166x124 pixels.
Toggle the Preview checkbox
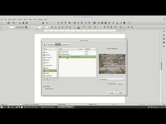click(44, 87)
